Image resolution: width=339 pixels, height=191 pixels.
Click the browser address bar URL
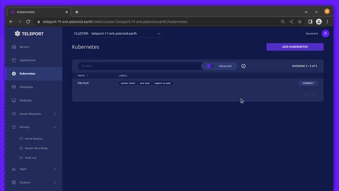(115, 22)
